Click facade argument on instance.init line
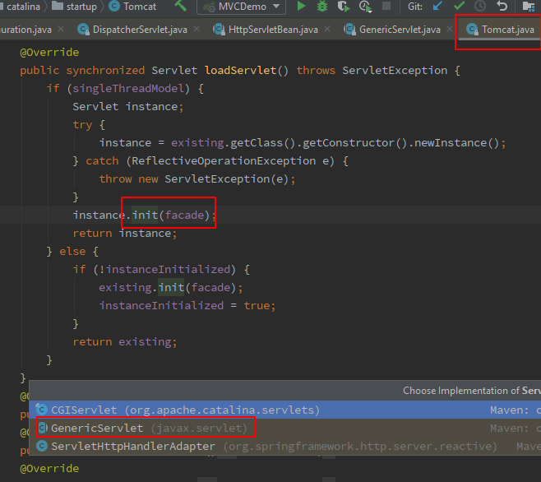The image size is (541, 482). [185, 216]
